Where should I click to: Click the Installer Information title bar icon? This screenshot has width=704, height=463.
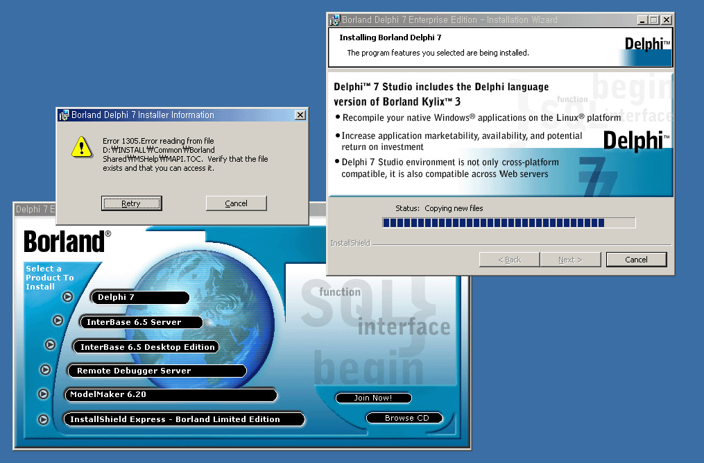pyautogui.click(x=63, y=115)
